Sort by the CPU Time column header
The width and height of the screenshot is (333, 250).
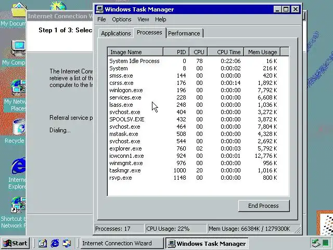click(225, 52)
